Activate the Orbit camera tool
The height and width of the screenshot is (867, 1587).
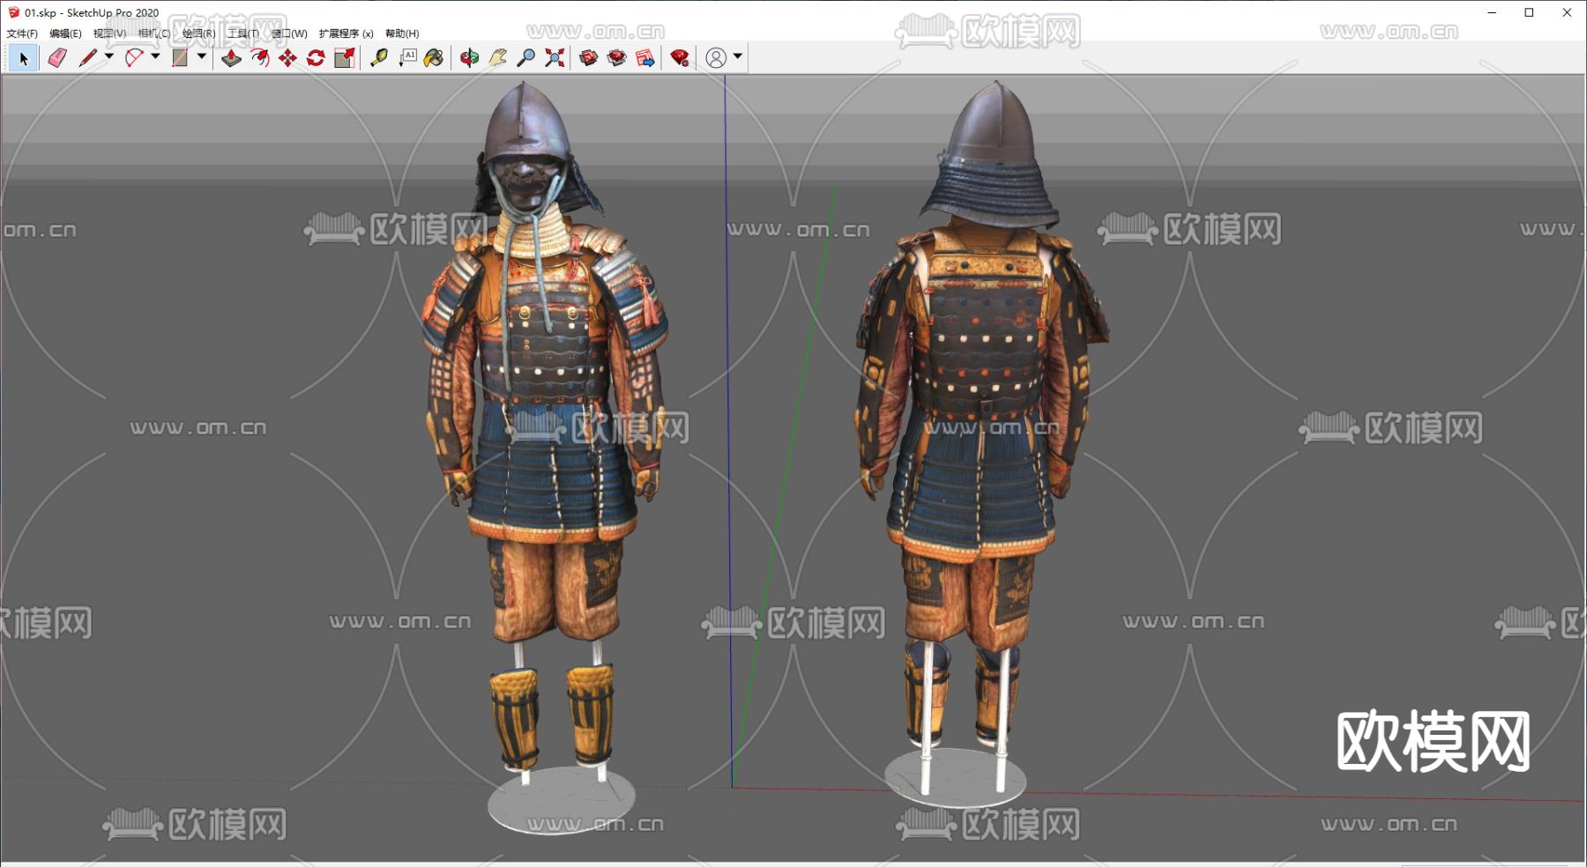(x=469, y=58)
